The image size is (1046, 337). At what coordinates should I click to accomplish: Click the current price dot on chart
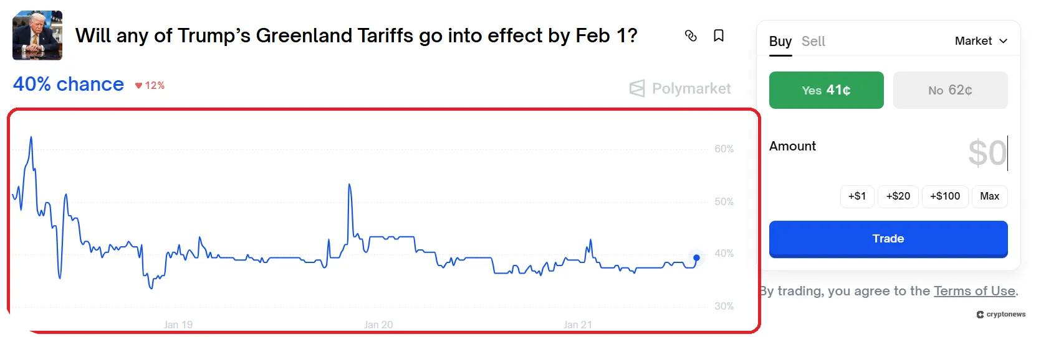tap(696, 257)
